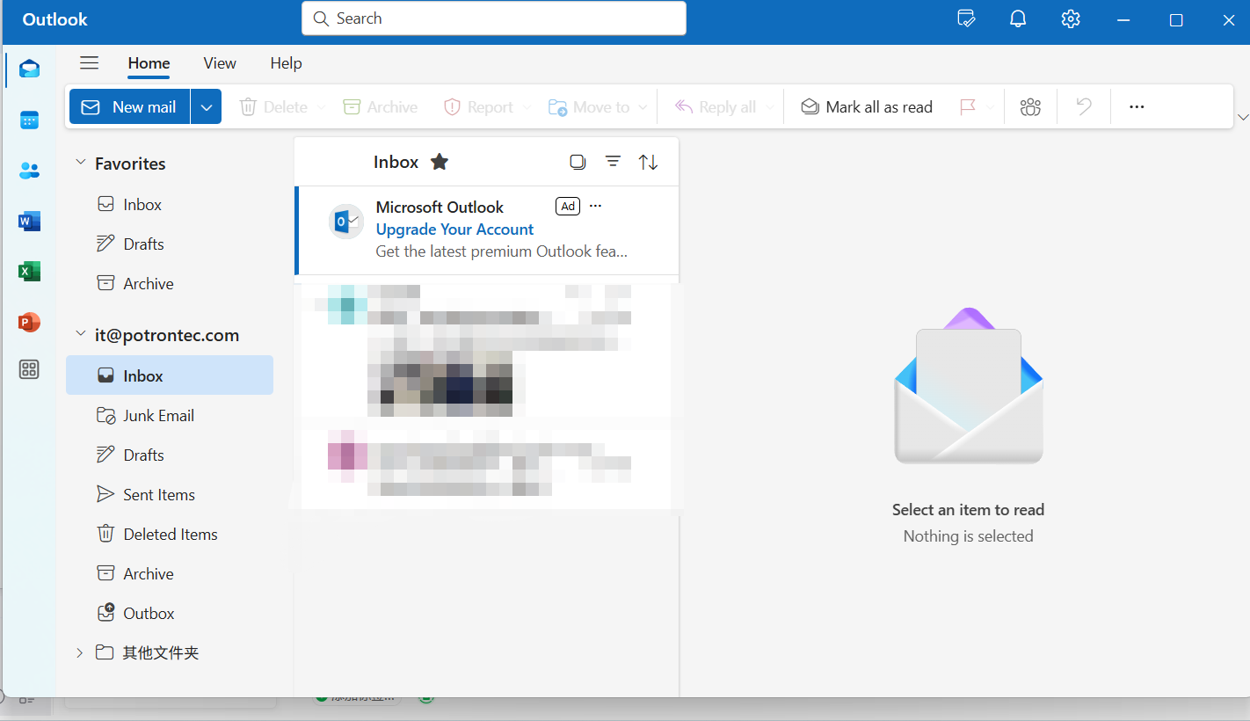Launch Word from the app sidebar

tap(29, 222)
